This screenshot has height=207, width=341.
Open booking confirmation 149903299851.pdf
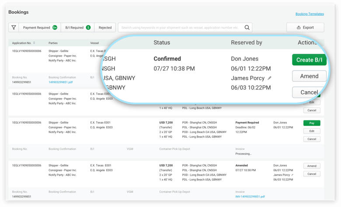click(x=61, y=82)
